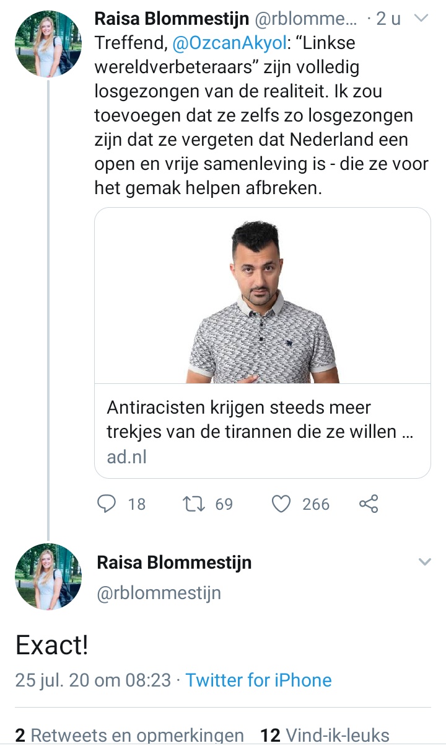The image size is (446, 756).
Task: Show the 2 Retweets en opmerkingen list
Action: (129, 736)
